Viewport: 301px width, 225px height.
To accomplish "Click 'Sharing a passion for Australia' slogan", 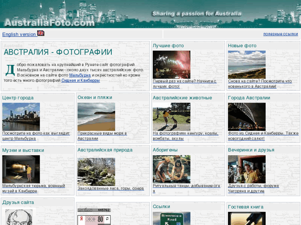I will pos(197,14).
